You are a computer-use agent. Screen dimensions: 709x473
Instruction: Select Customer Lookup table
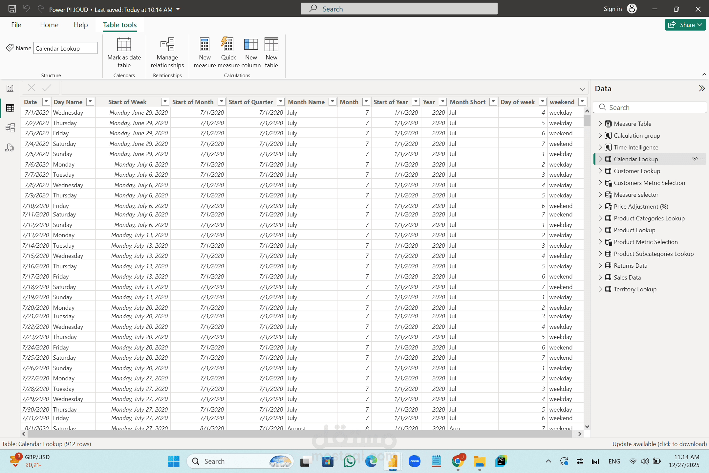click(x=637, y=171)
